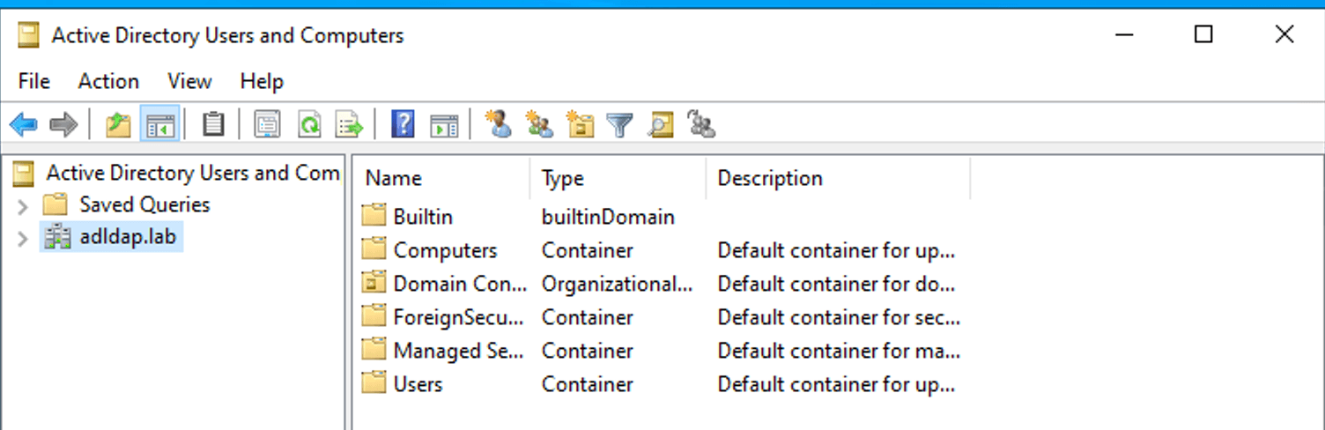
Task: Select Saved Queries in the tree
Action: click(x=144, y=204)
